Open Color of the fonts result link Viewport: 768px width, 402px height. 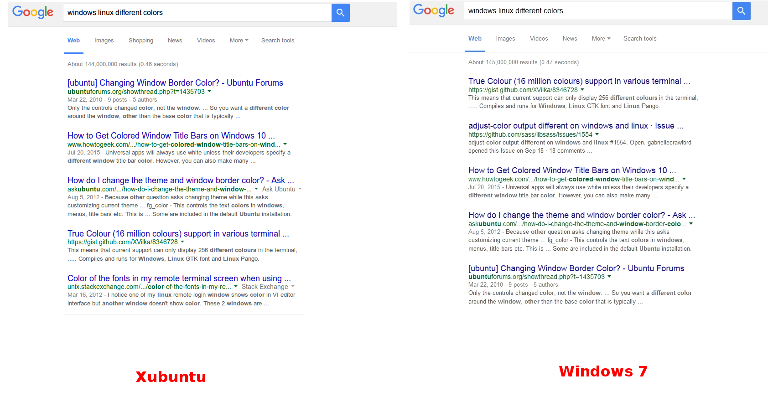179,278
